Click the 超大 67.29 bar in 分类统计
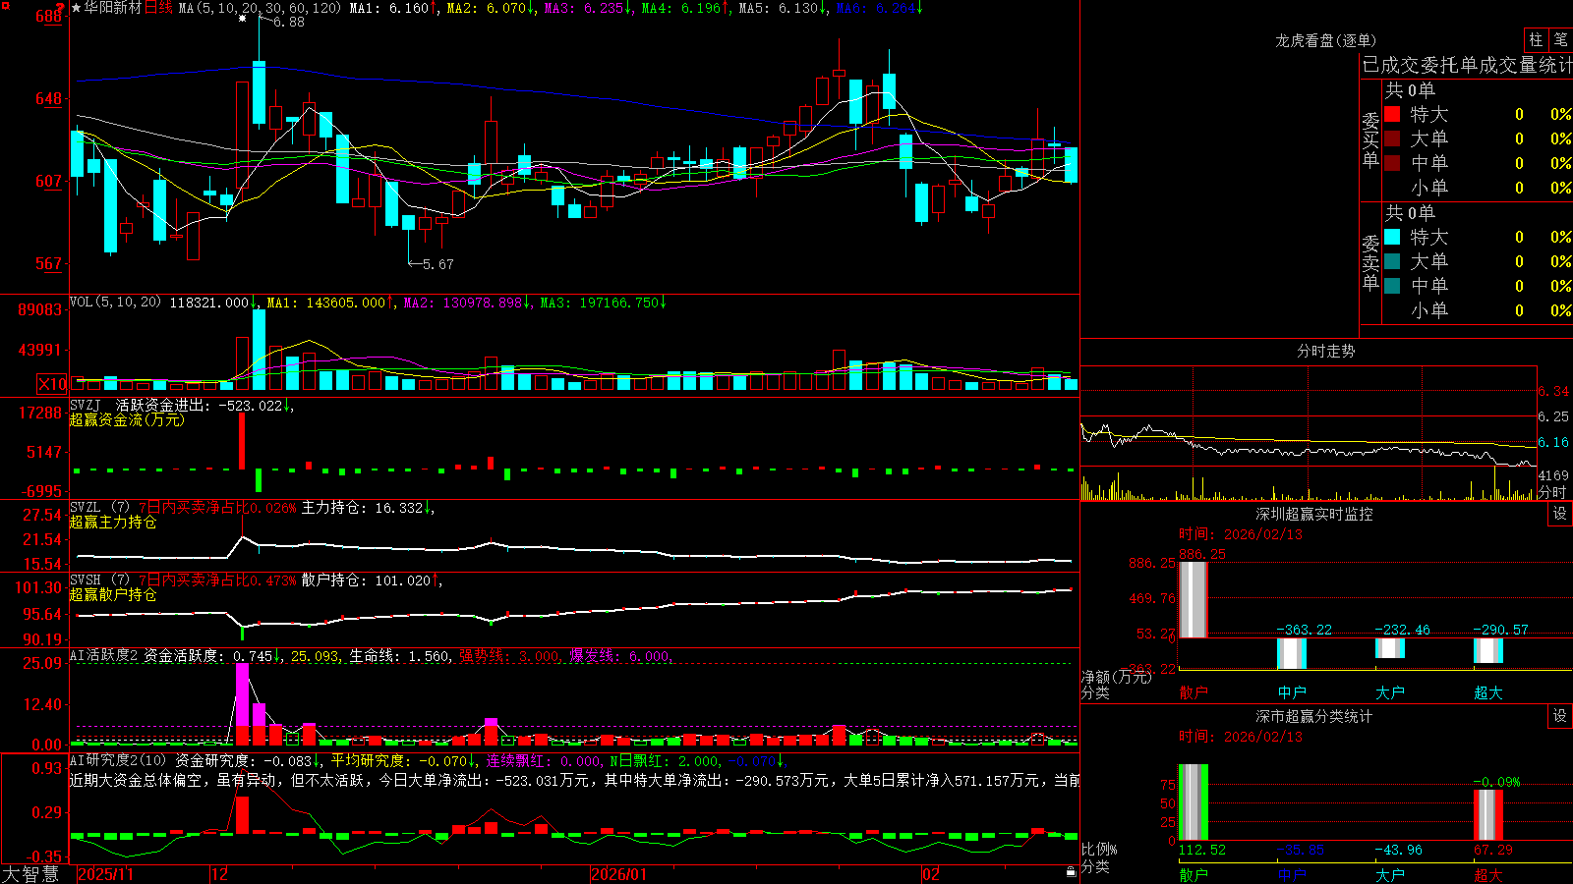The height and width of the screenshot is (884, 1573). coord(1488,815)
